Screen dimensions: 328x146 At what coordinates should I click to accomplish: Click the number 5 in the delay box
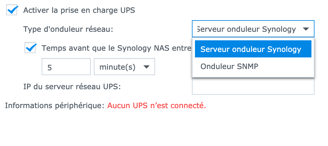point(49,67)
